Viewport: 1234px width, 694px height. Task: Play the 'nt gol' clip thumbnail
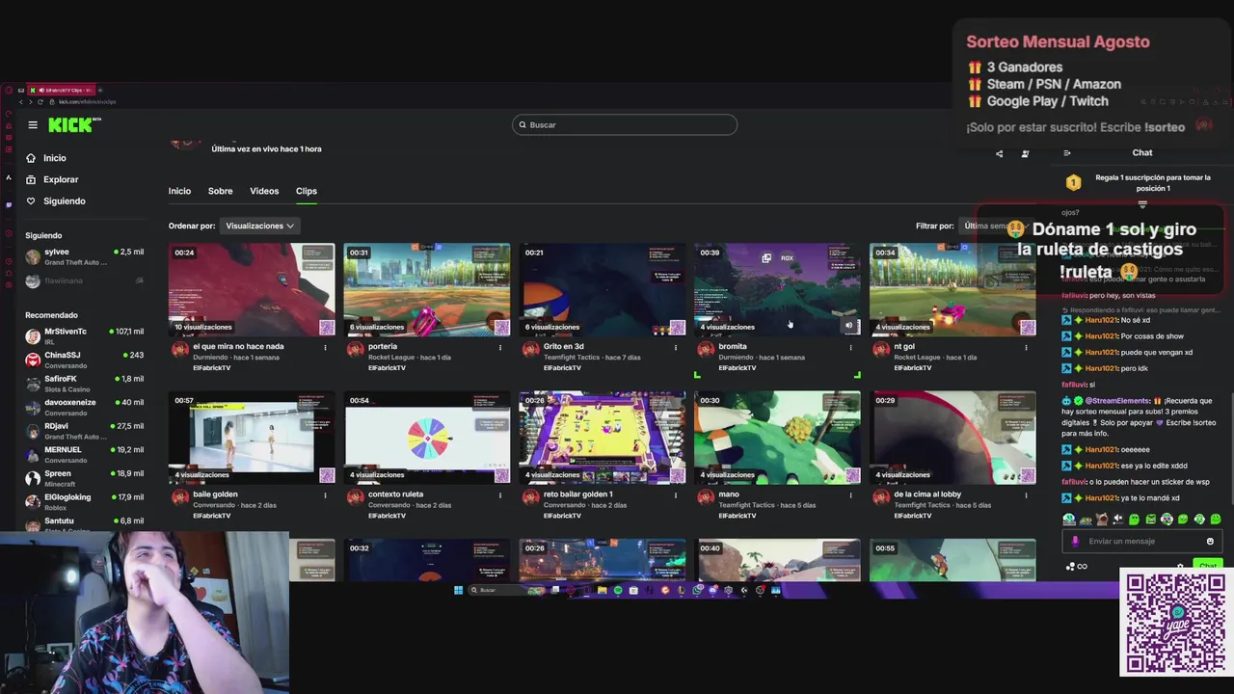(x=952, y=289)
